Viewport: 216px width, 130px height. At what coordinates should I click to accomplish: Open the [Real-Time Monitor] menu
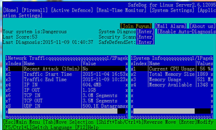121,10
